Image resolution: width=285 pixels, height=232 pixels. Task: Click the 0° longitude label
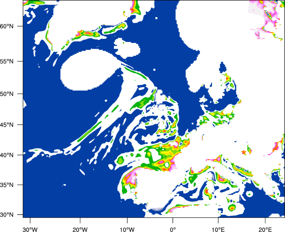pyautogui.click(x=173, y=230)
